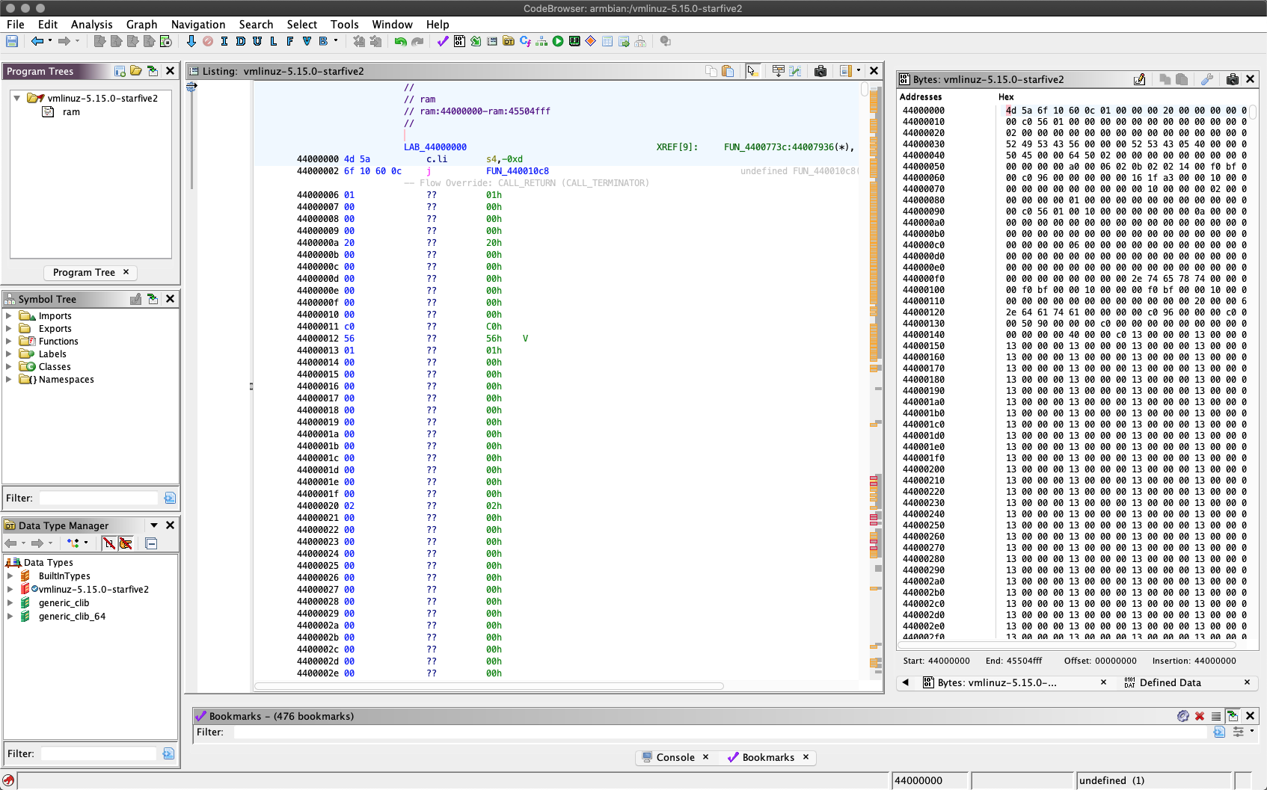Screen dimensions: 1267x790
Task: Expand BuiltInTypes in Data Types tree
Action: [10, 576]
